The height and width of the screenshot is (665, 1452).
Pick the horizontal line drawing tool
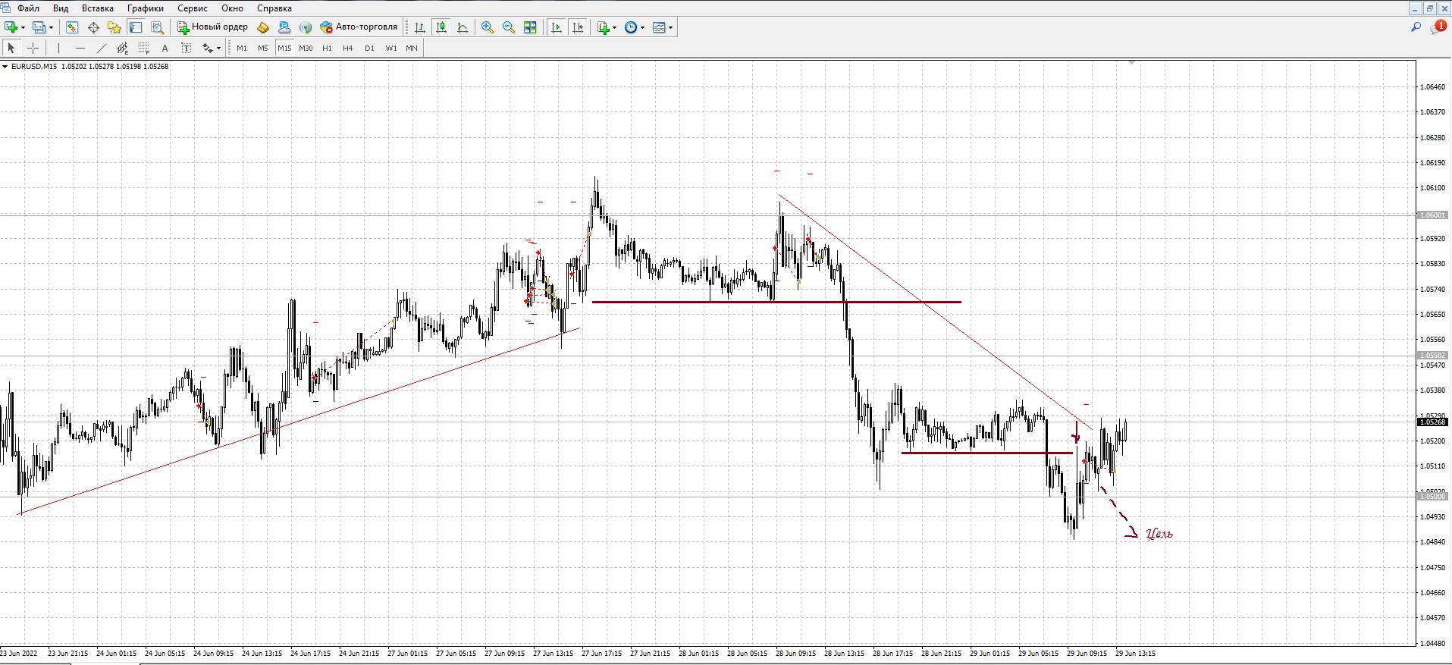tap(80, 48)
